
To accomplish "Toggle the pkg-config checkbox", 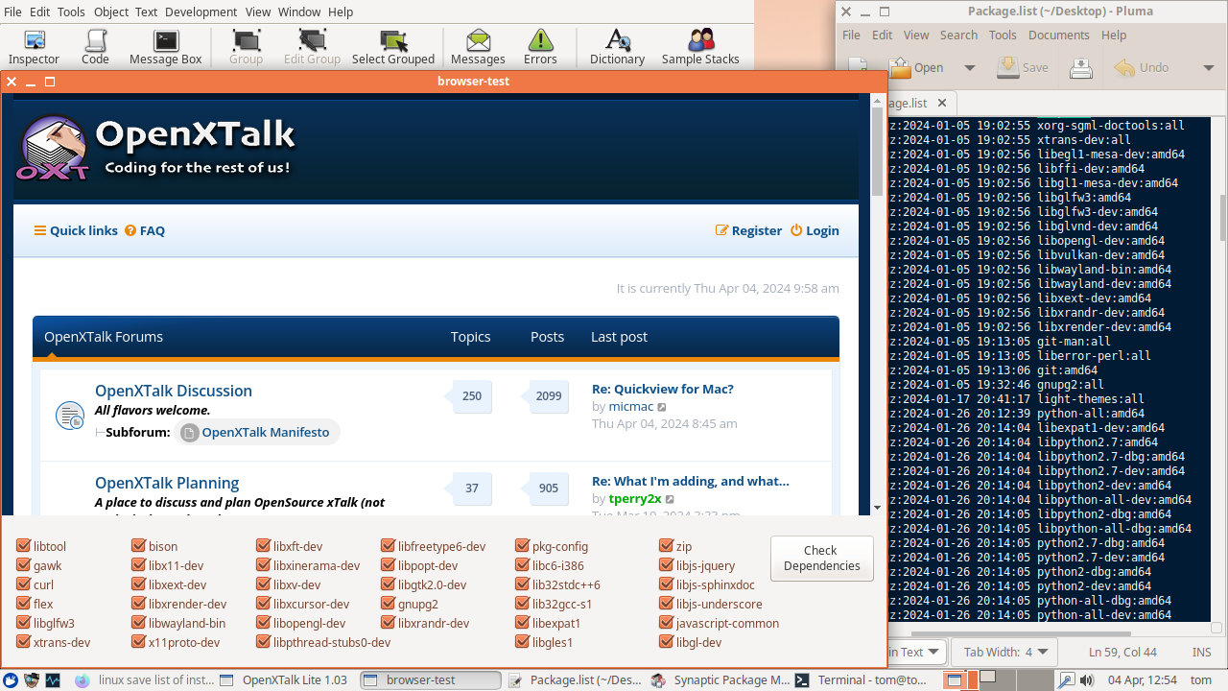I will click(522, 546).
